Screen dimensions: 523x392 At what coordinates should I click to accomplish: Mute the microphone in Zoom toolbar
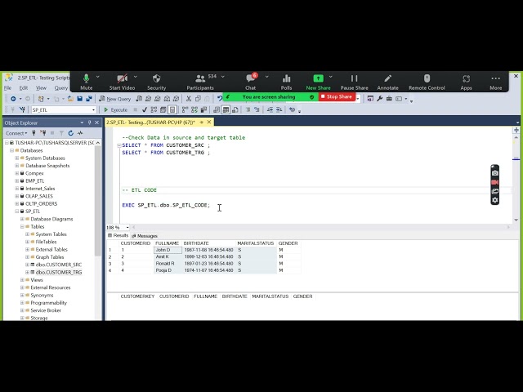tap(86, 79)
